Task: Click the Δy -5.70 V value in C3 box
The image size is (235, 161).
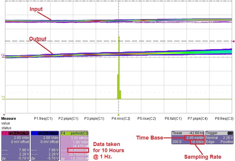Action: click(53, 158)
